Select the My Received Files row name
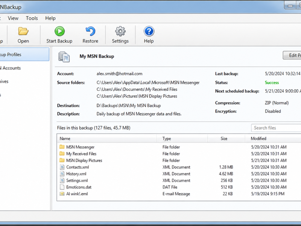This screenshot has height=226, width=301. click(81, 154)
